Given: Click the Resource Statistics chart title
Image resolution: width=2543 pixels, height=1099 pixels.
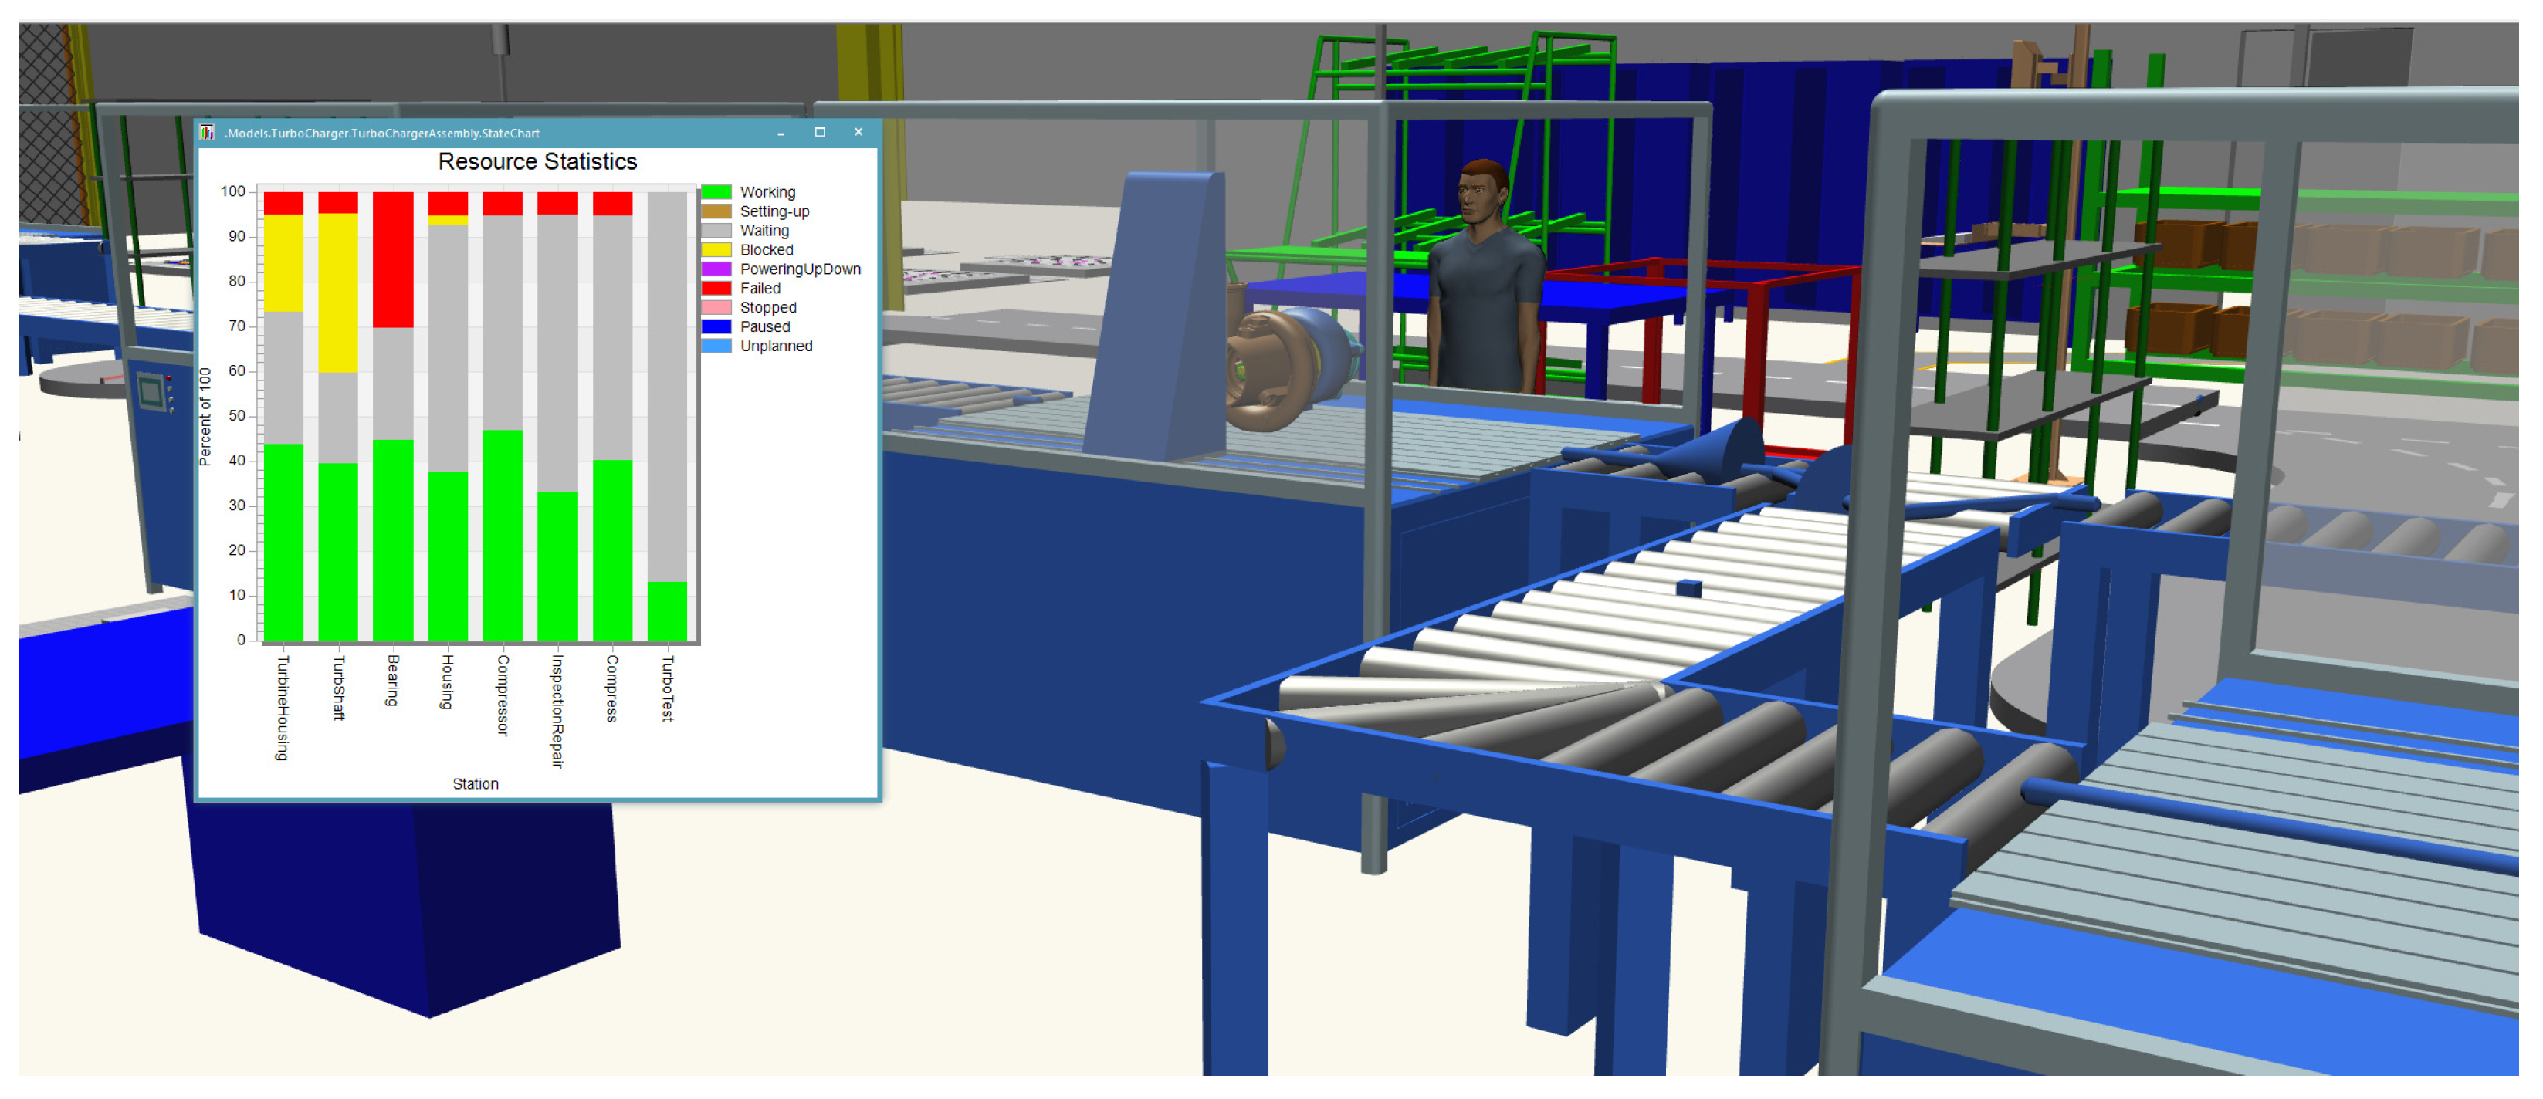Looking at the screenshot, I should 537,162.
